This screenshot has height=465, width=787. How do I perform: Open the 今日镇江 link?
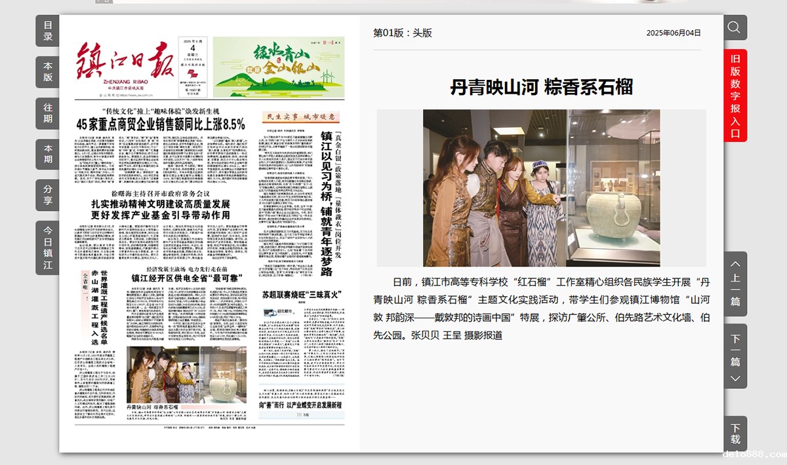[47, 248]
